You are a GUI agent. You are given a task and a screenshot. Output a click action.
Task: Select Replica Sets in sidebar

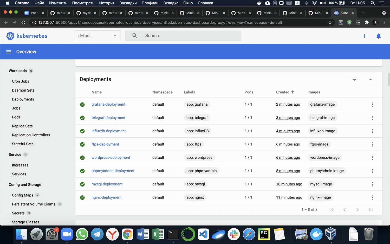22,126
